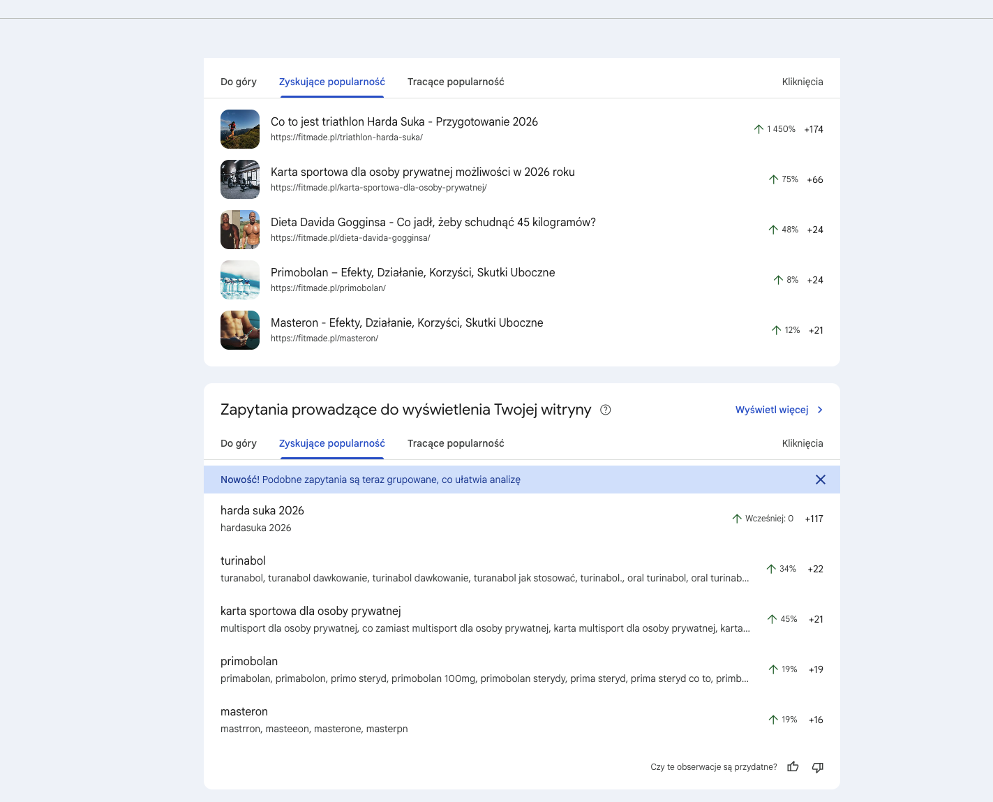Open the Karta sportowa gym thumbnail
993x802 pixels.
click(x=240, y=179)
